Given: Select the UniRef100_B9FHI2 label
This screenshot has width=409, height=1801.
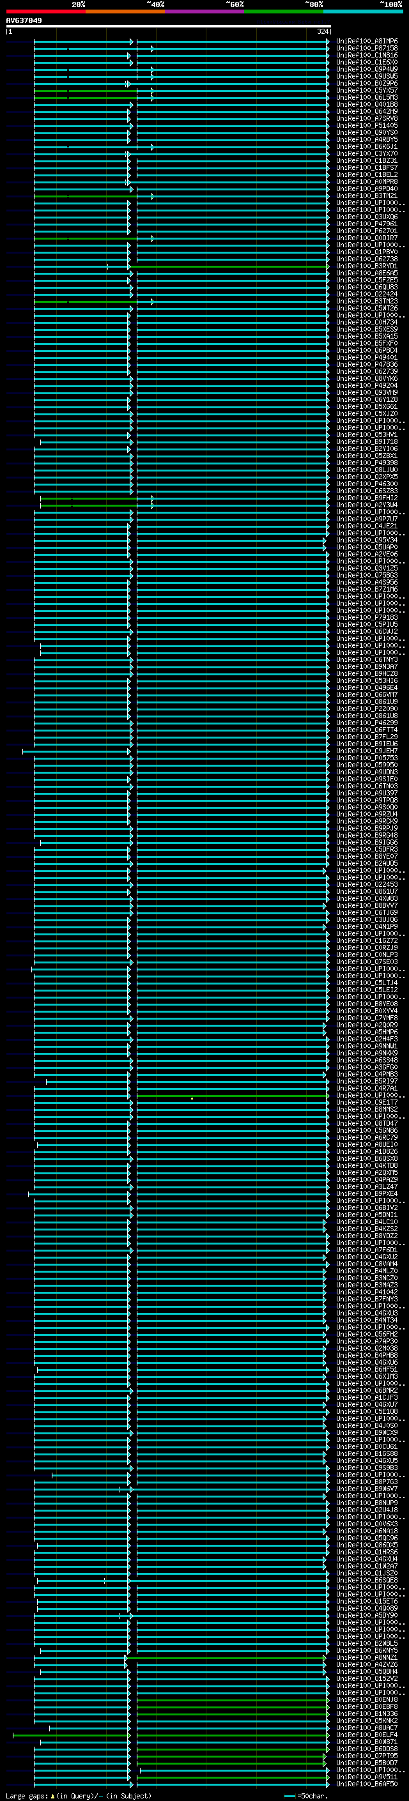Looking at the screenshot, I should 367,498.
